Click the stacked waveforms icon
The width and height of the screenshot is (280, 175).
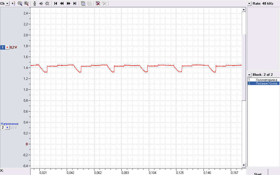[x=83, y=4]
